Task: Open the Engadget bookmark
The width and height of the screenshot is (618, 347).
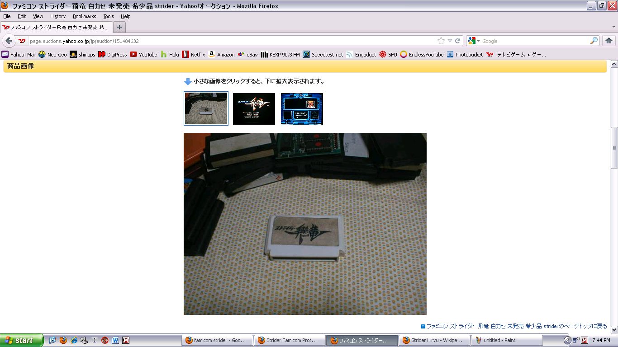Action: (x=361, y=55)
